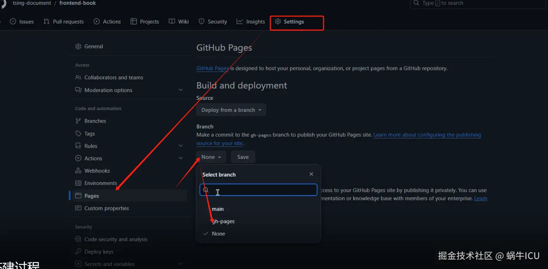
Task: Click the tag icon beside Tags
Action: click(78, 134)
